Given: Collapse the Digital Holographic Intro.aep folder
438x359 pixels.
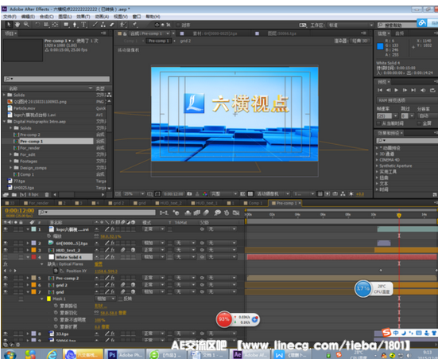Looking at the screenshot, I should pyautogui.click(x=4, y=122).
